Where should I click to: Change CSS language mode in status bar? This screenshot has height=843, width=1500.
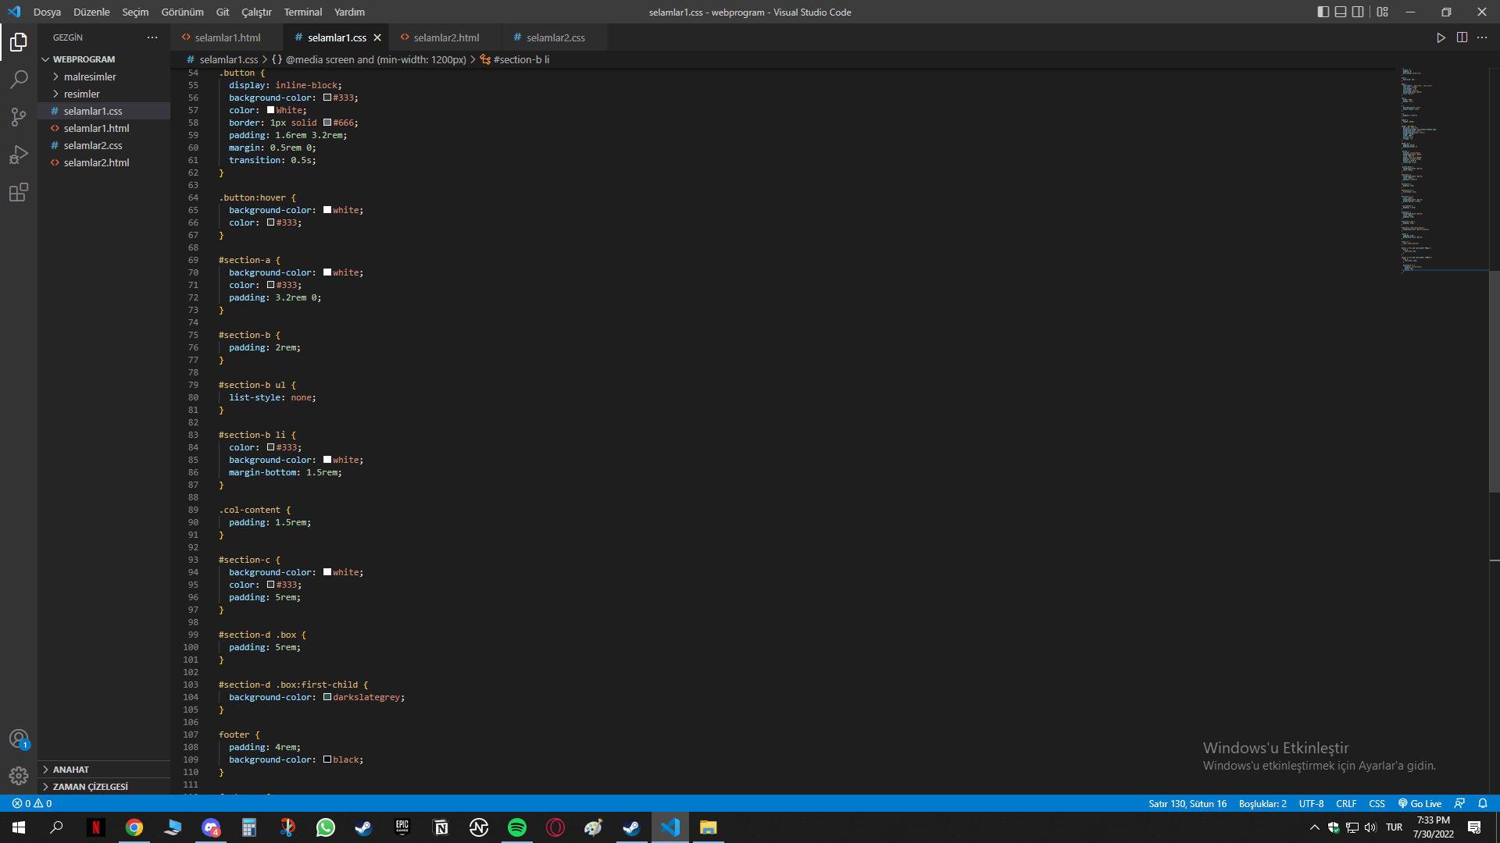[x=1377, y=803]
